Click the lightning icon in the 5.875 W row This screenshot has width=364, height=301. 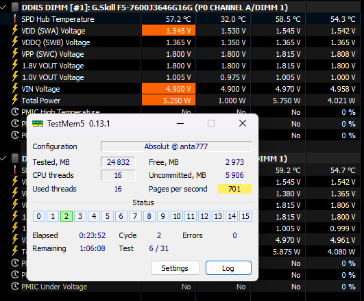[15, 251]
